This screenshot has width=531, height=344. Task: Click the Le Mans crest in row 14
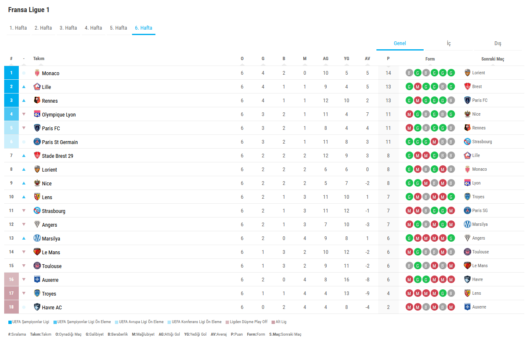pos(37,252)
